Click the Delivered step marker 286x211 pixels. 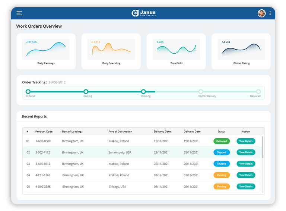258,91
